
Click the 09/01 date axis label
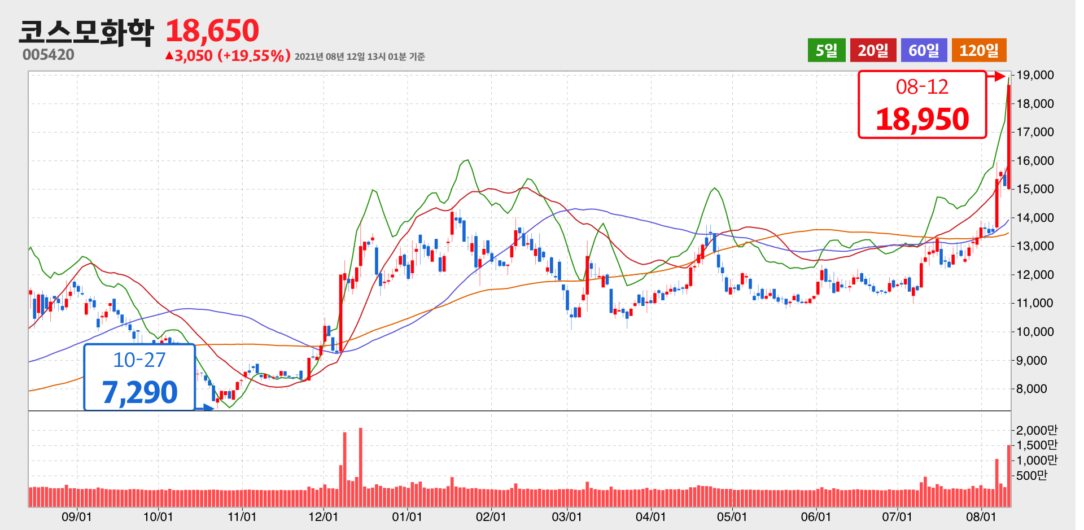77,516
